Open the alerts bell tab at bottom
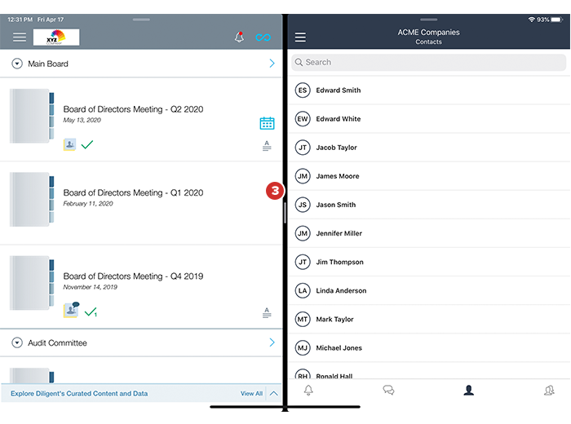This screenshot has width=571, height=424. 308,391
